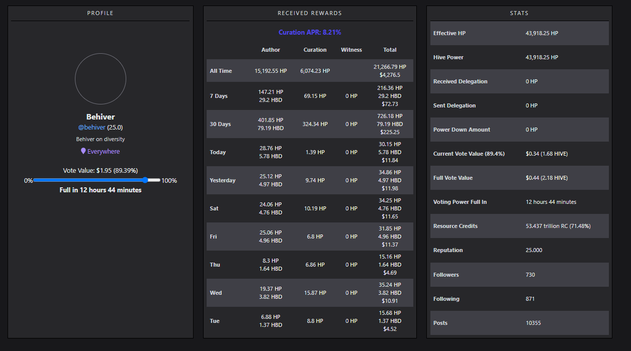
Task: Select the Thu row label
Action: [x=215, y=265]
